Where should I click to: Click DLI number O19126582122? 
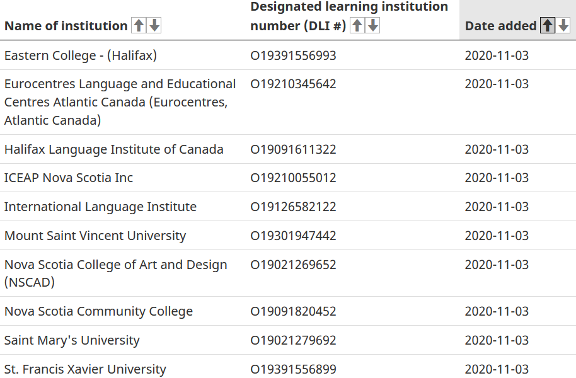point(293,207)
